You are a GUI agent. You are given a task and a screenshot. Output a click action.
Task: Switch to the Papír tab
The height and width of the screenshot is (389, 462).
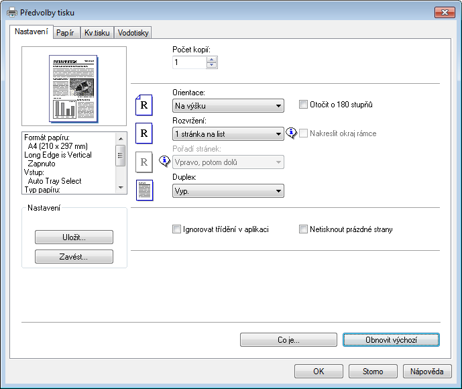pyautogui.click(x=65, y=33)
